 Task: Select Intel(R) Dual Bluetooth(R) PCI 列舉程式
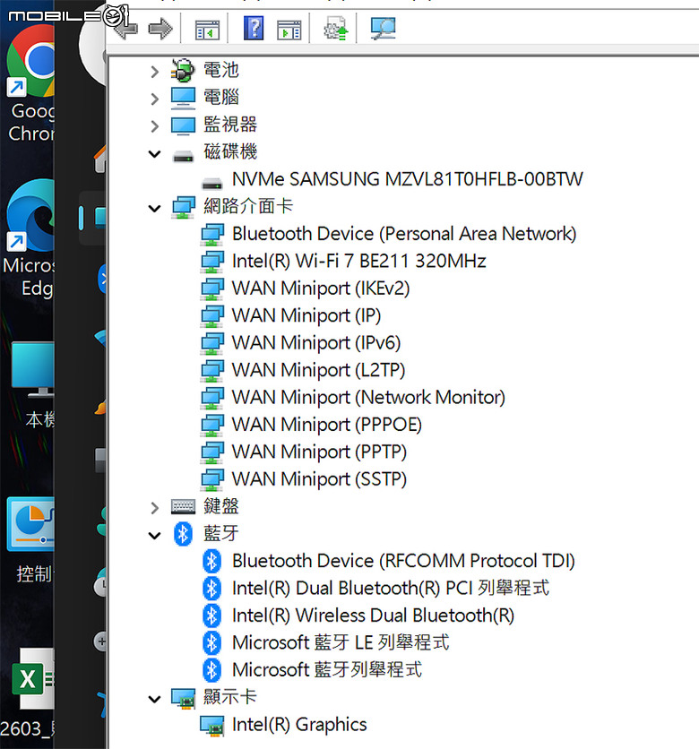(391, 588)
